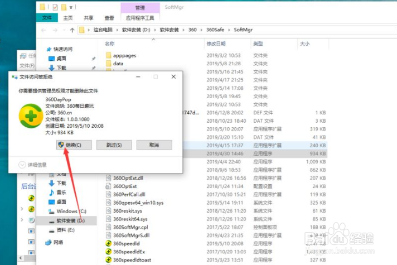Click 这台电脑 in address bar
Screen dimensions: 397x265
coord(103,30)
